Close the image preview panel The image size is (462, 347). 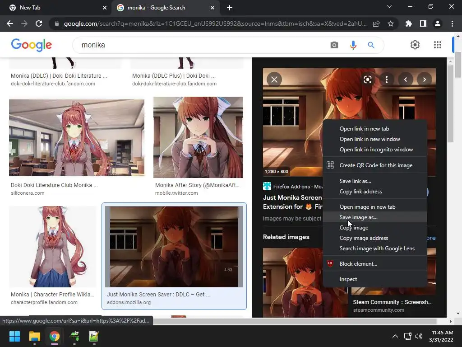click(274, 80)
